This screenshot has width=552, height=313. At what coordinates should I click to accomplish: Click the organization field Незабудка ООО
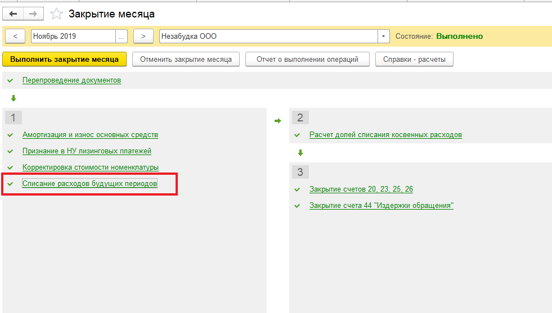268,36
